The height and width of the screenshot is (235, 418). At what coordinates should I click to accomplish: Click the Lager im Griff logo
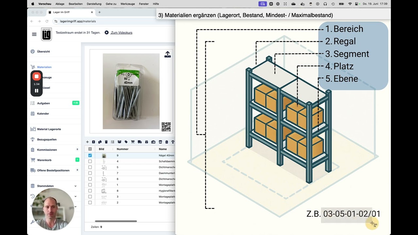tap(46, 34)
